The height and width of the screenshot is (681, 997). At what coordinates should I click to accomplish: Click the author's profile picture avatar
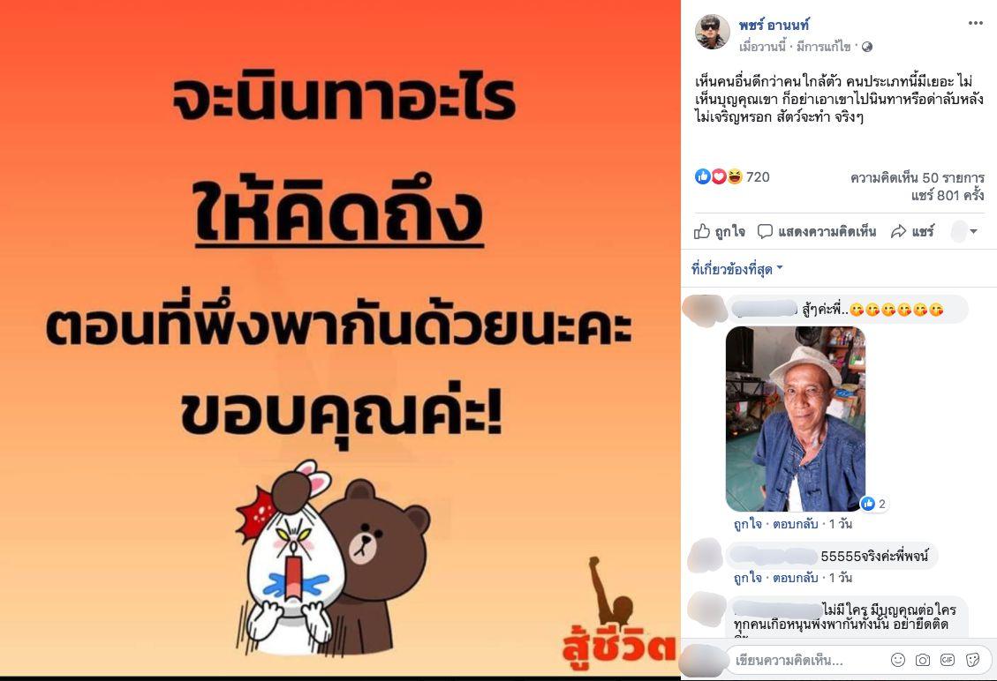pos(712,32)
